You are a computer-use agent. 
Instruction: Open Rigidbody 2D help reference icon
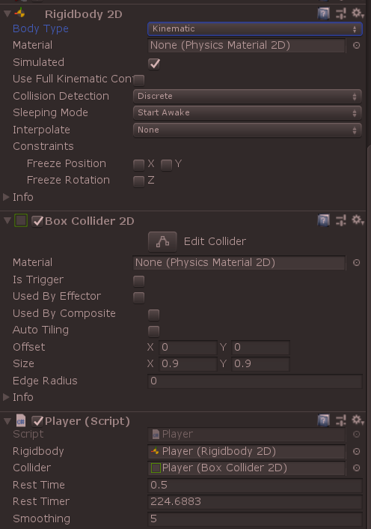(323, 13)
